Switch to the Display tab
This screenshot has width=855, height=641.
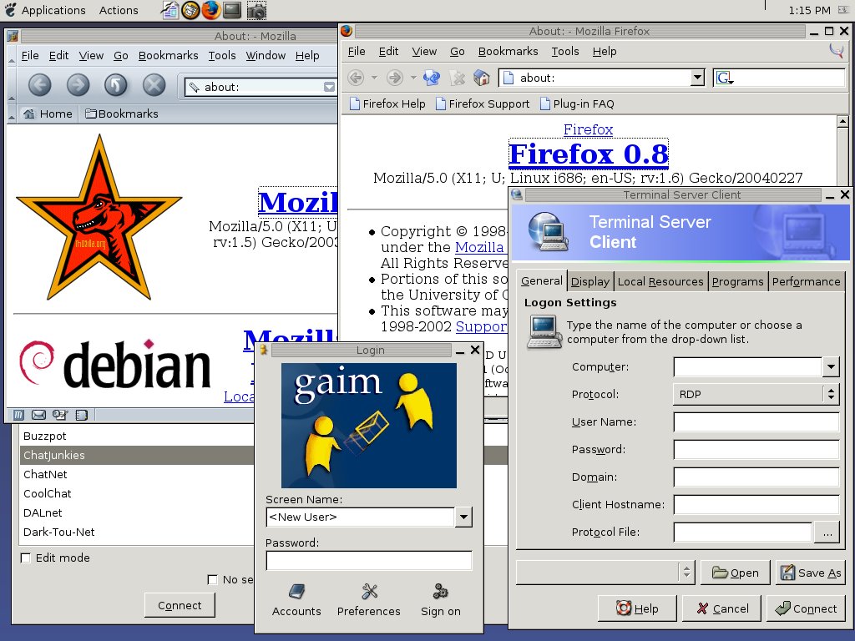point(589,281)
